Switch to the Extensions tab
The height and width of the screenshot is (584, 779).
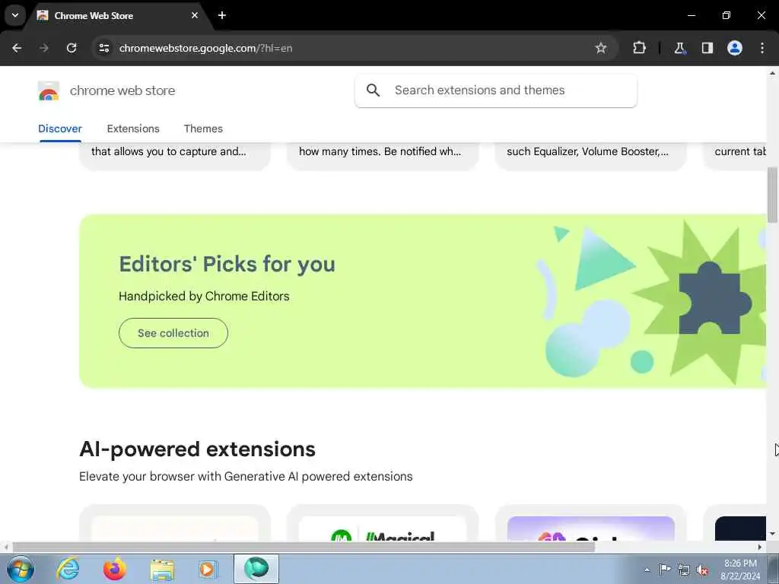(133, 129)
